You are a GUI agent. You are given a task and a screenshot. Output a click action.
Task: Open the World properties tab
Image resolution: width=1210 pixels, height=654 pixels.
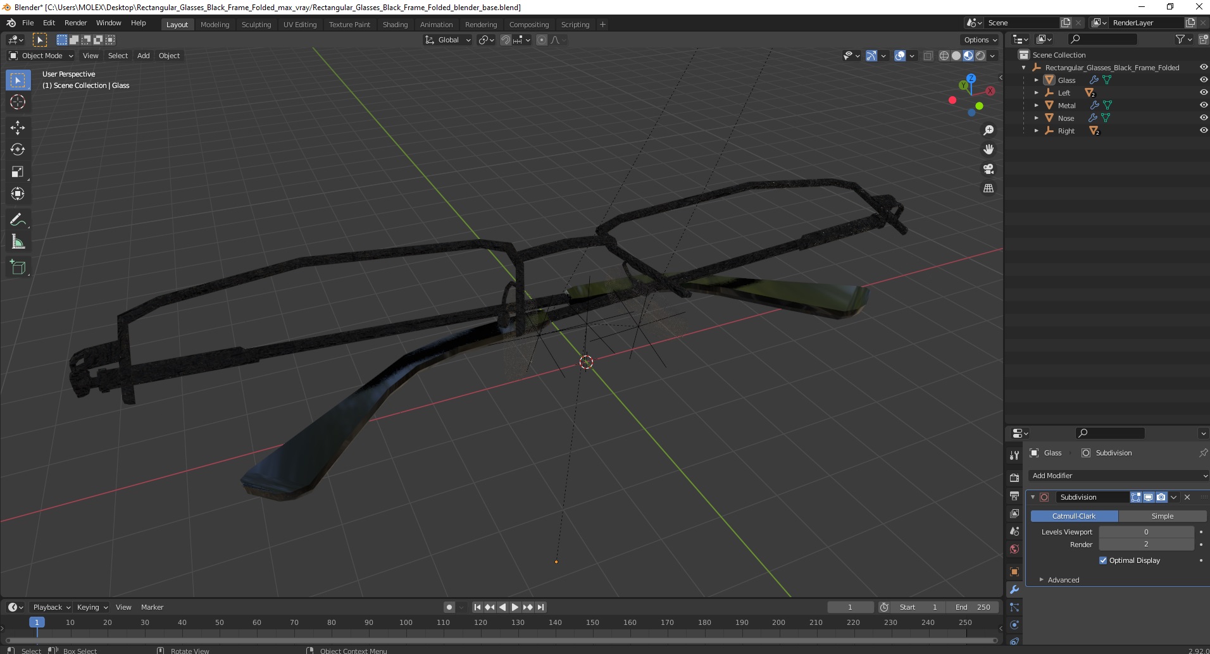click(x=1014, y=549)
